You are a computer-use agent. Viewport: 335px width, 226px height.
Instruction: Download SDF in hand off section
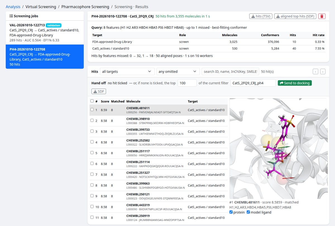click(x=99, y=91)
